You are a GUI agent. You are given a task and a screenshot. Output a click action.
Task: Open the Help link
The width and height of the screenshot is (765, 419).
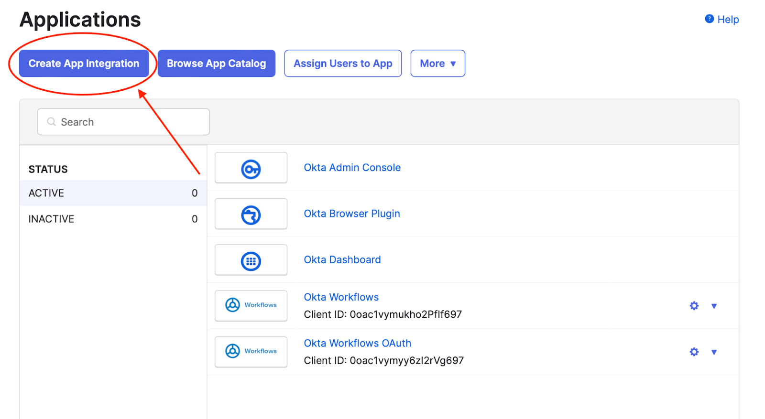pyautogui.click(x=728, y=20)
